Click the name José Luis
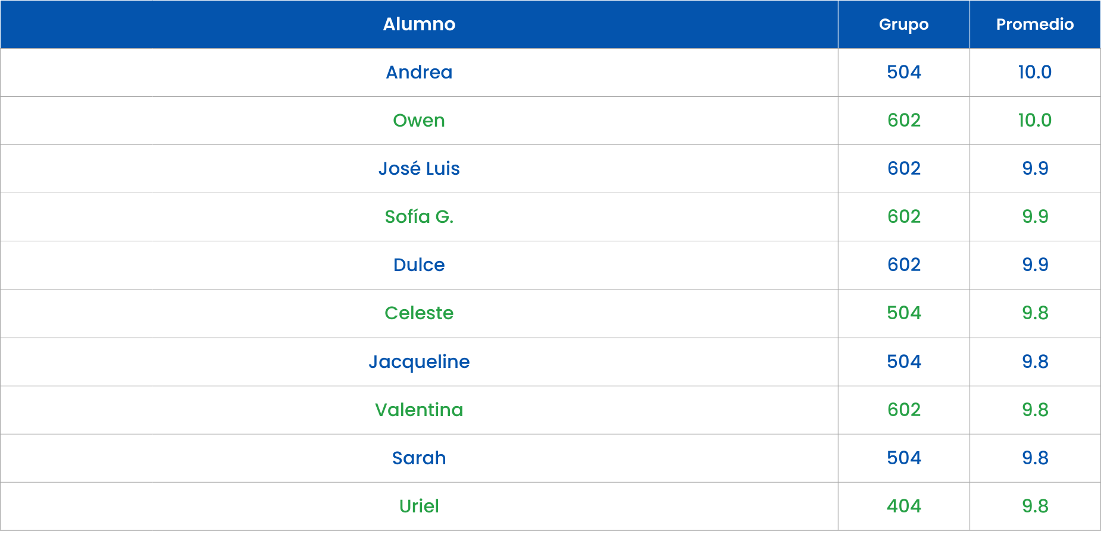The width and height of the screenshot is (1101, 535). (x=419, y=169)
